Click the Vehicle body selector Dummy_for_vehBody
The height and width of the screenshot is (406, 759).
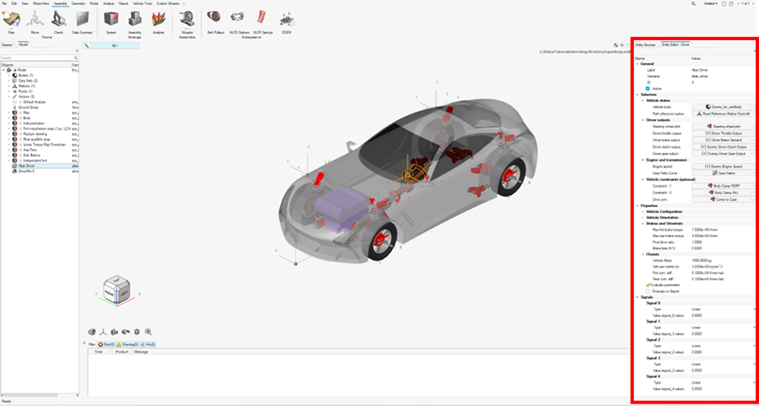(723, 106)
